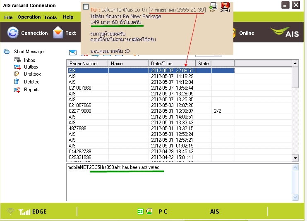This screenshot has height=221, width=307.
Task: Click the Deleted trash icon
Action: (17, 81)
